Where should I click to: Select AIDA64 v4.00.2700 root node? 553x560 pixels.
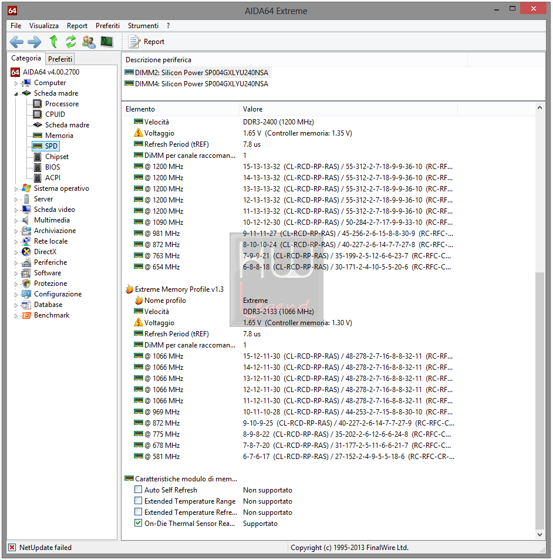coord(51,72)
